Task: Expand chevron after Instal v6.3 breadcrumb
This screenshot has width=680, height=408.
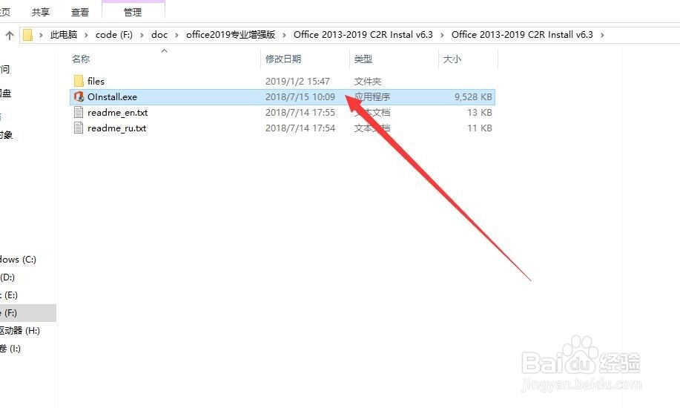Action: pyautogui.click(x=442, y=35)
